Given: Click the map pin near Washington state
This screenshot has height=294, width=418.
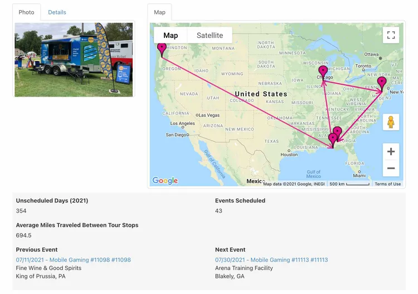Looking at the screenshot, I should (162, 50).
